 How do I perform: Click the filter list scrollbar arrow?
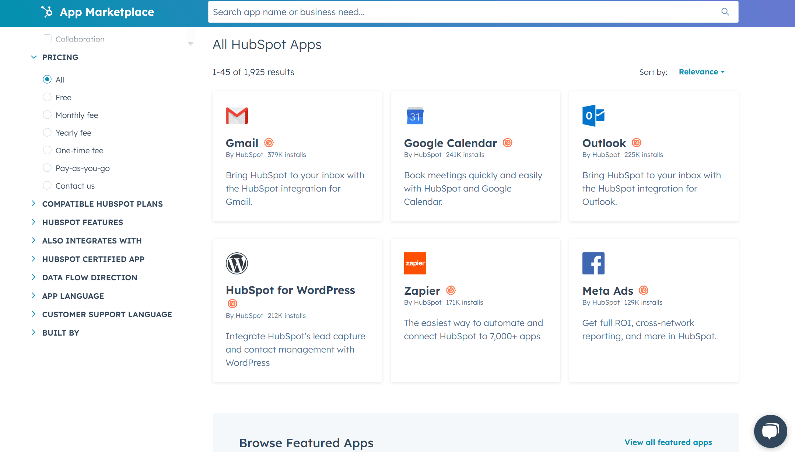tap(190, 43)
